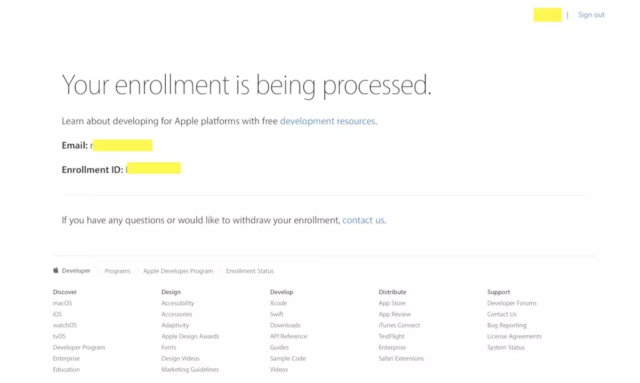Open Xcode under Develop
Viewport: 640px width, 383px height.
(278, 303)
